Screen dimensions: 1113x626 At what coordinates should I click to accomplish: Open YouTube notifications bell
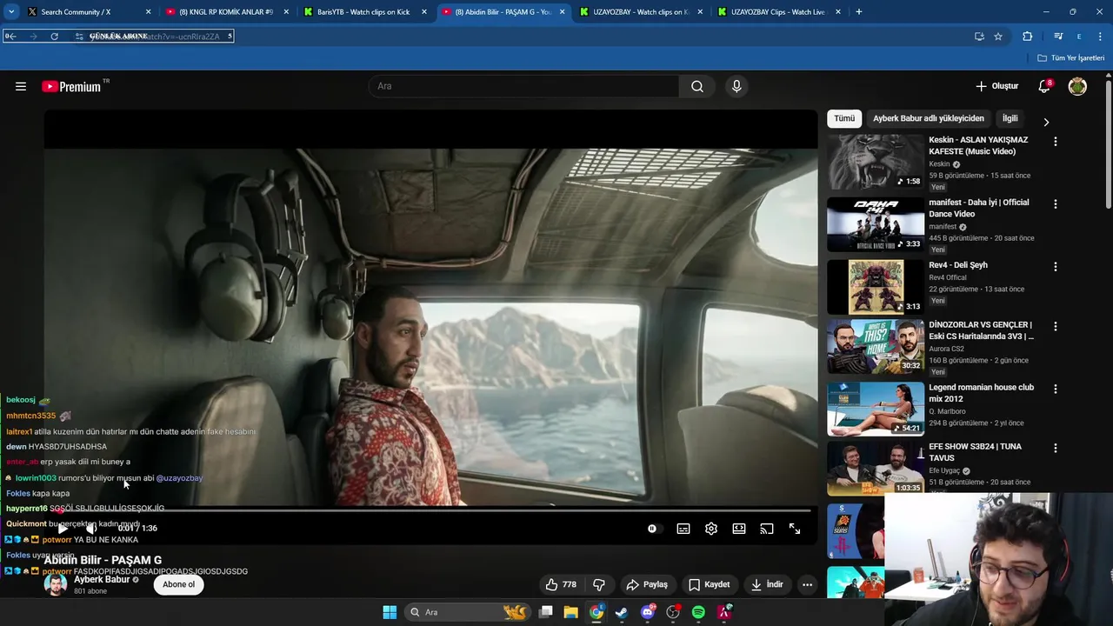[1044, 86]
